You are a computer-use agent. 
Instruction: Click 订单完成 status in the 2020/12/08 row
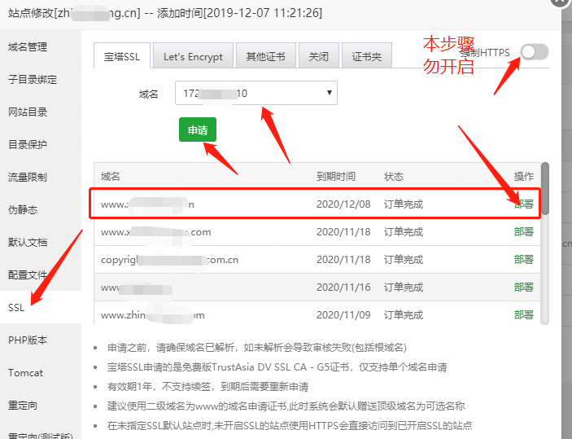click(x=404, y=204)
